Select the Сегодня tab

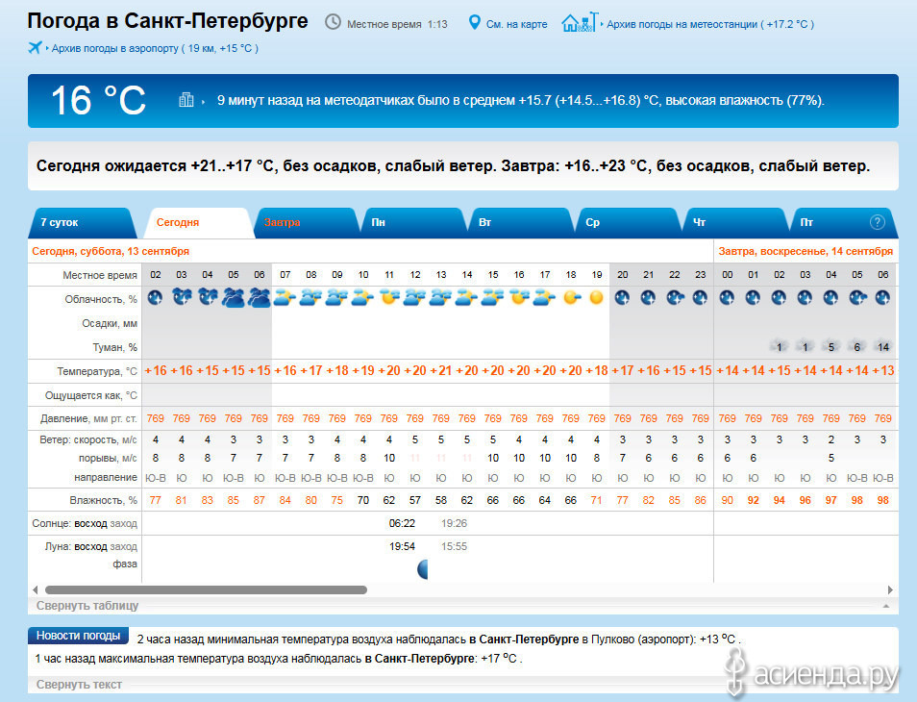click(x=199, y=223)
